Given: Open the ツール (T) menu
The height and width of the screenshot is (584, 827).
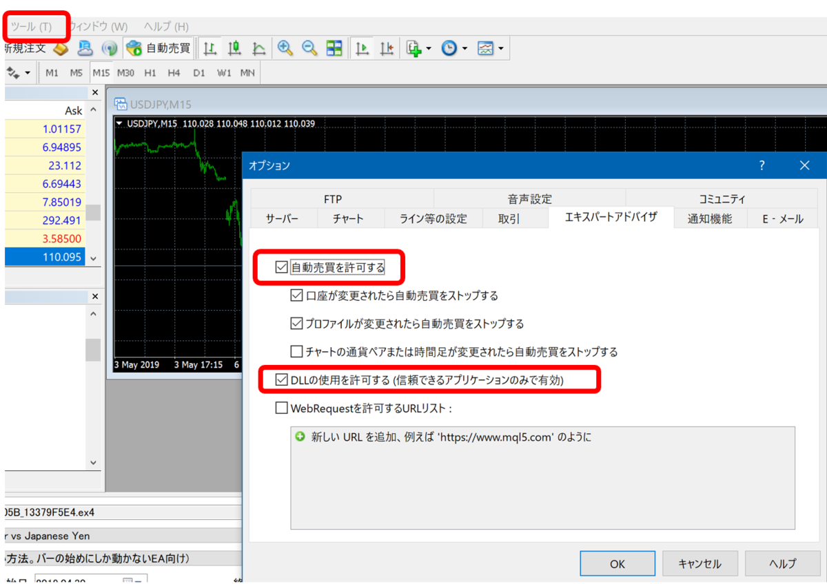Looking at the screenshot, I should pos(31,26).
